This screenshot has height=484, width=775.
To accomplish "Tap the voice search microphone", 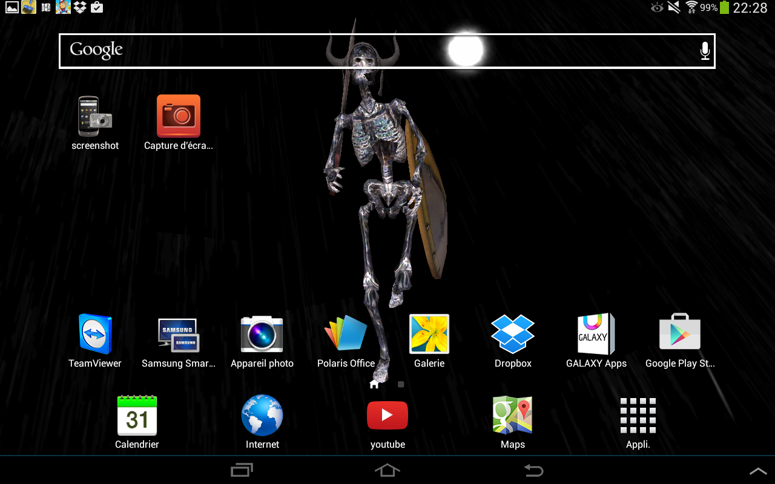I will [705, 51].
